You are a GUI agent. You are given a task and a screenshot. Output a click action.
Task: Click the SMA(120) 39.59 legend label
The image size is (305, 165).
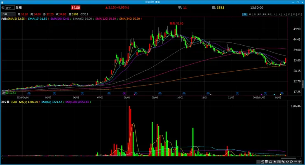coord(106,19)
